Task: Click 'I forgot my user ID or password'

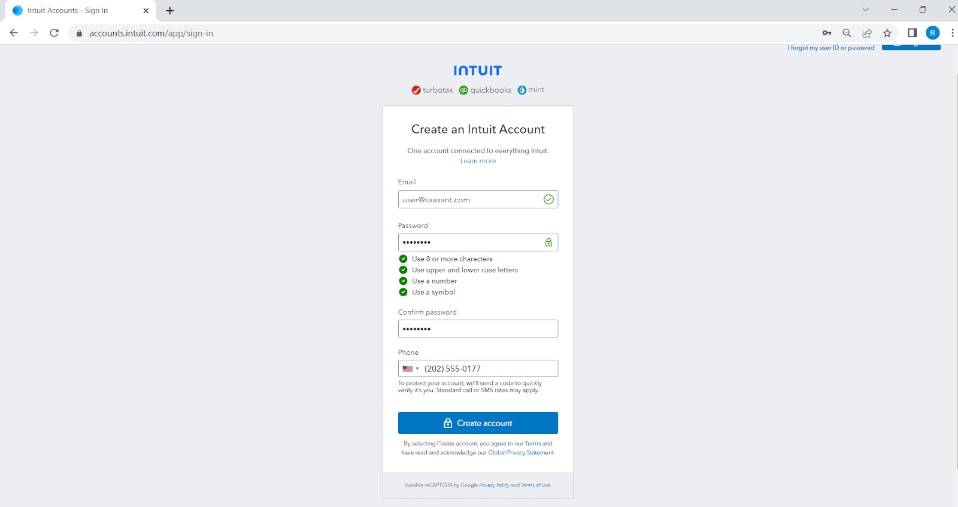Action: tap(831, 48)
